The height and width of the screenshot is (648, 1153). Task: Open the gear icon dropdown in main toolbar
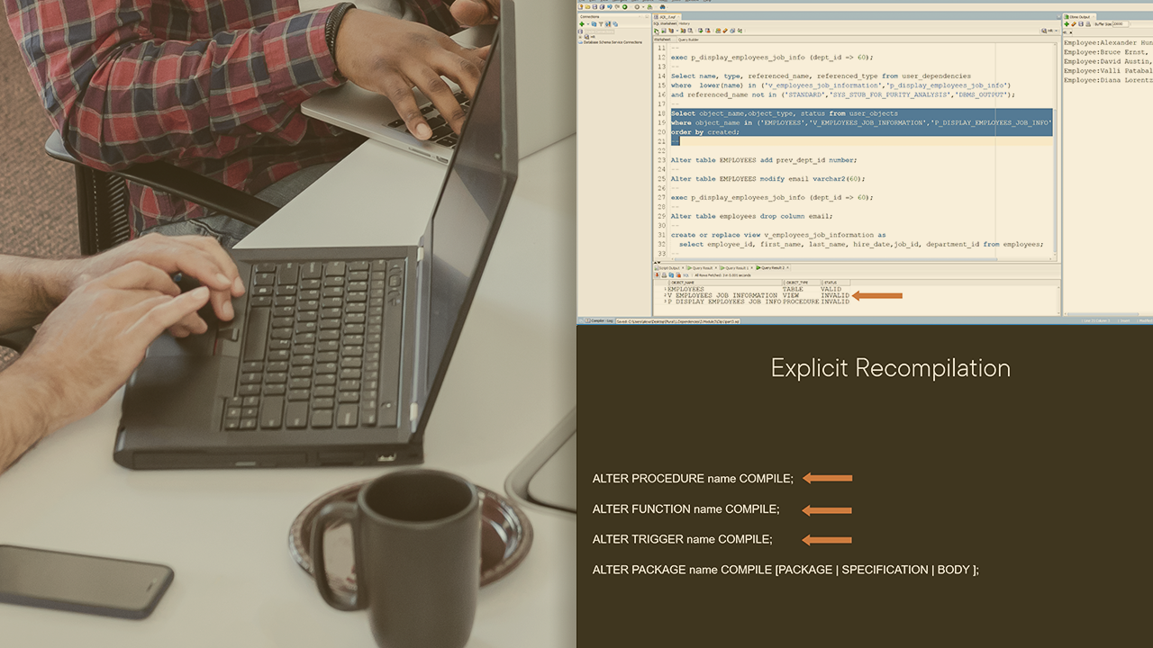[x=643, y=7]
